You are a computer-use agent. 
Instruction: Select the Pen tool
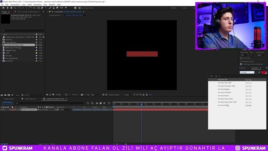[42, 8]
